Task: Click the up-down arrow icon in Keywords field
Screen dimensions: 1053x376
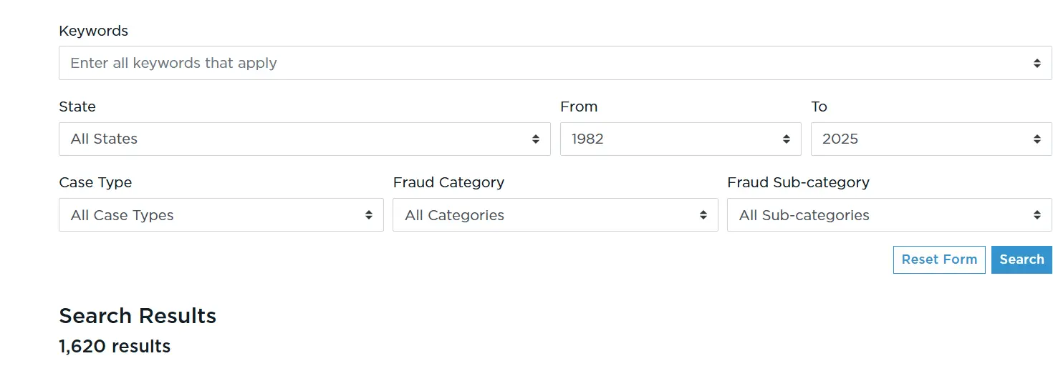Action: [x=1037, y=64]
